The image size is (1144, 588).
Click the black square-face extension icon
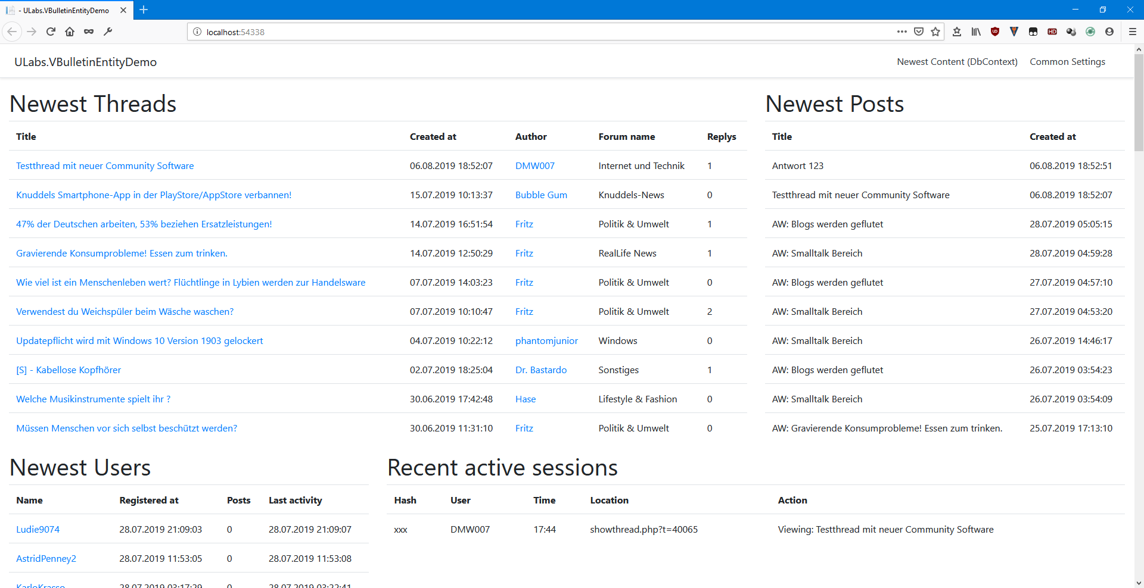coord(1033,32)
